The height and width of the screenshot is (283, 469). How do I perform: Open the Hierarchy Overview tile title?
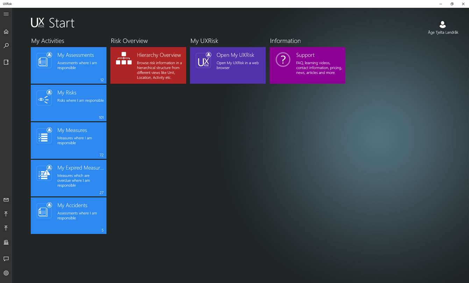(159, 55)
